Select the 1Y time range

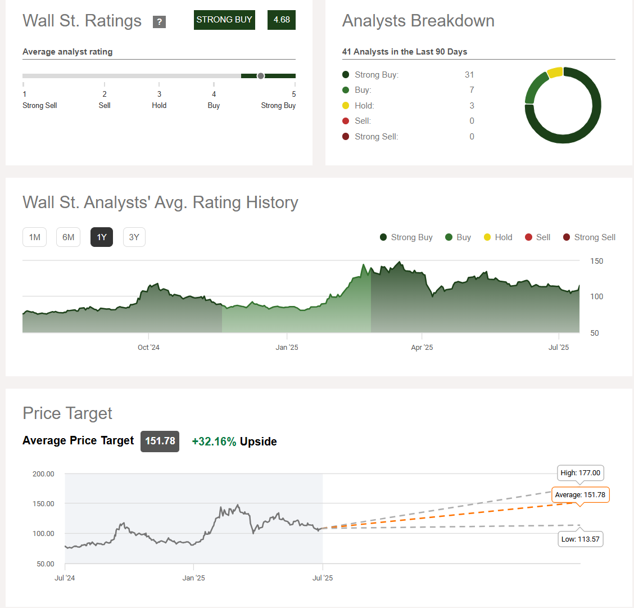tap(102, 237)
